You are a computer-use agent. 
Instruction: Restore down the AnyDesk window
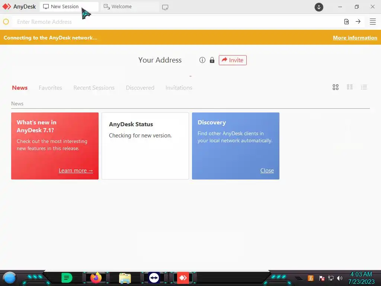tap(356, 7)
